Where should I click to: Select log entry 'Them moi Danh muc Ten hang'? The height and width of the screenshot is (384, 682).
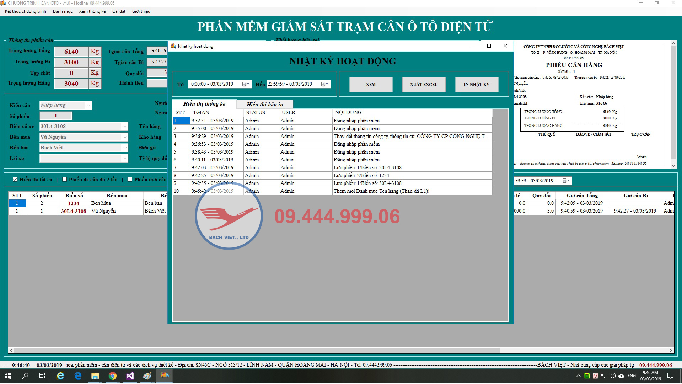333,191
